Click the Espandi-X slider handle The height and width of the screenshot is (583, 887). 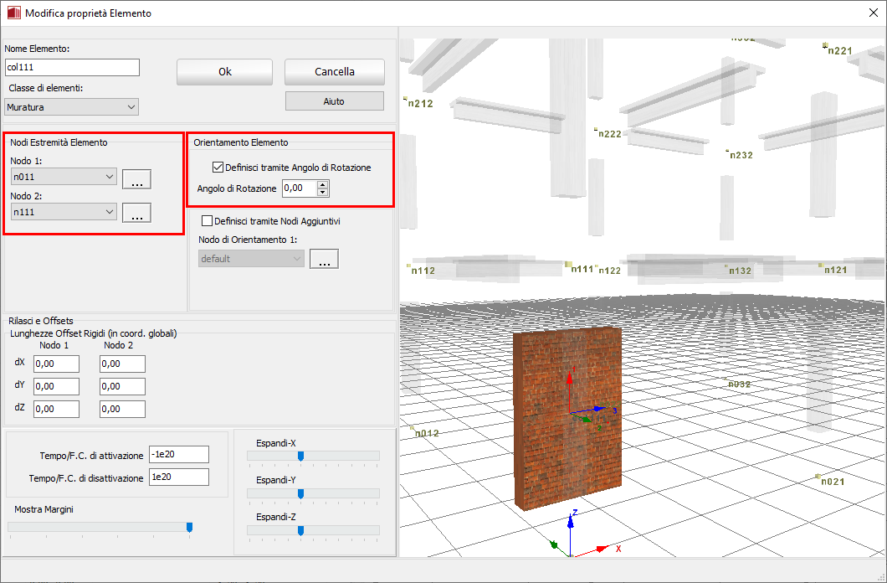pos(300,456)
